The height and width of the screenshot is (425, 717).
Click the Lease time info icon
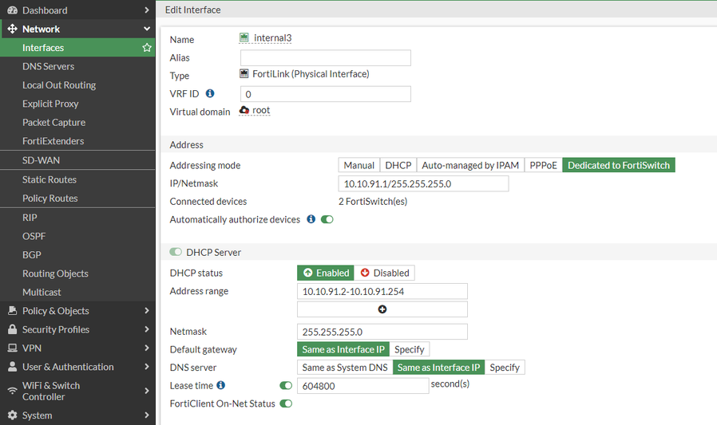click(220, 385)
